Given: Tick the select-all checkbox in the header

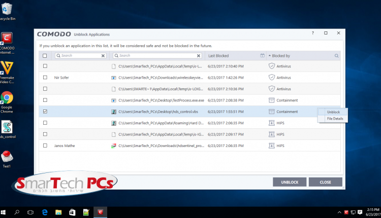Looking at the screenshot, I should (x=45, y=56).
